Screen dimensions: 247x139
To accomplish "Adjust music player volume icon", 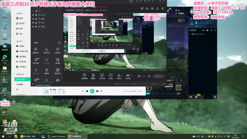I will (x=102, y=91).
